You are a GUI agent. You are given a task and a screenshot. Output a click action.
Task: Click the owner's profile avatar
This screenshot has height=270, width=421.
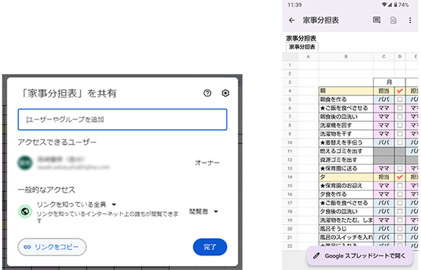[26, 162]
